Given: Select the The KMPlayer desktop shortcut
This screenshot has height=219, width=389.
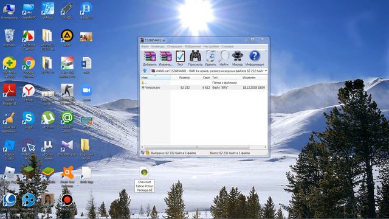Looking at the screenshot, I should (x=67, y=147).
